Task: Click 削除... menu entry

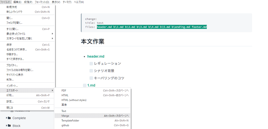Action: click(27, 80)
